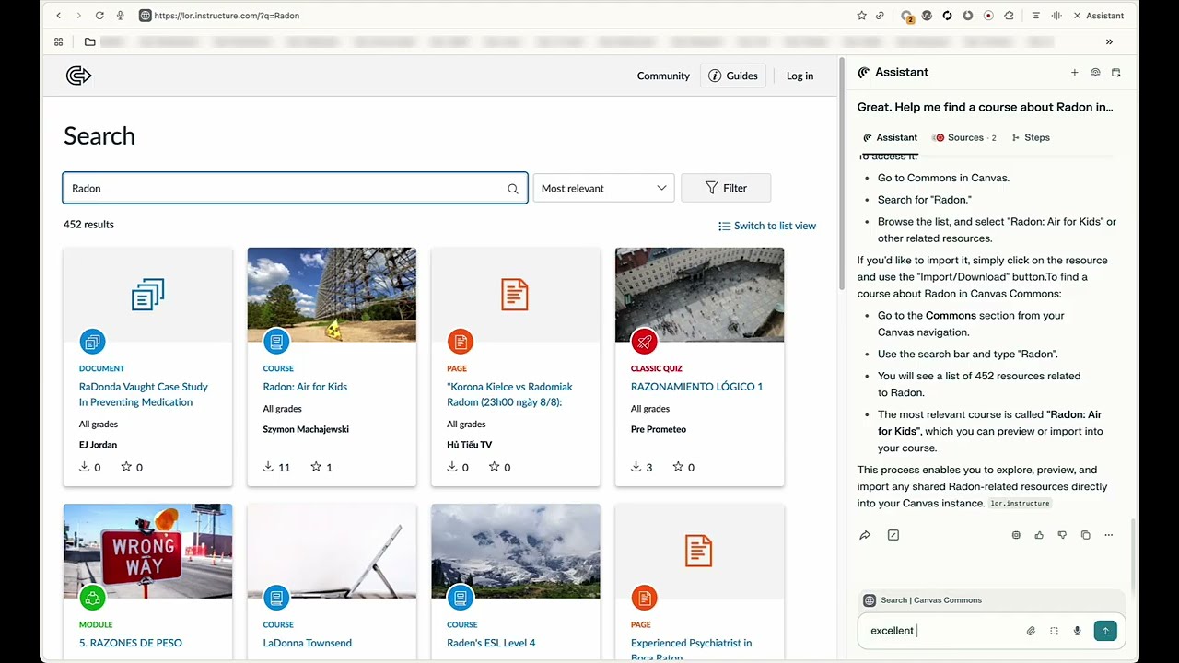The width and height of the screenshot is (1179, 663).
Task: Switch to list view
Action: point(767,226)
